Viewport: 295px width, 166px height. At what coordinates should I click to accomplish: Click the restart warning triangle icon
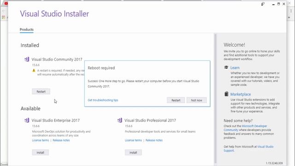coord(34,71)
